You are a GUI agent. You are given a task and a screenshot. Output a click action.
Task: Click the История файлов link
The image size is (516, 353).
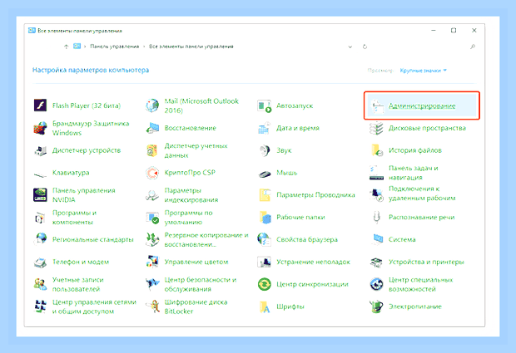[x=415, y=150]
